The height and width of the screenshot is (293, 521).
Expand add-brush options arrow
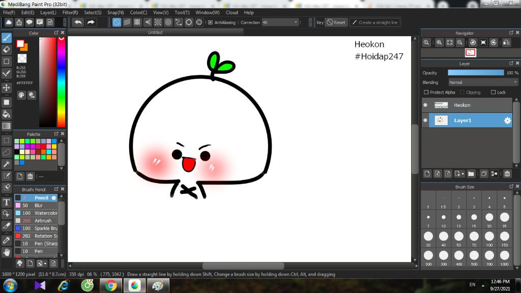(45, 263)
